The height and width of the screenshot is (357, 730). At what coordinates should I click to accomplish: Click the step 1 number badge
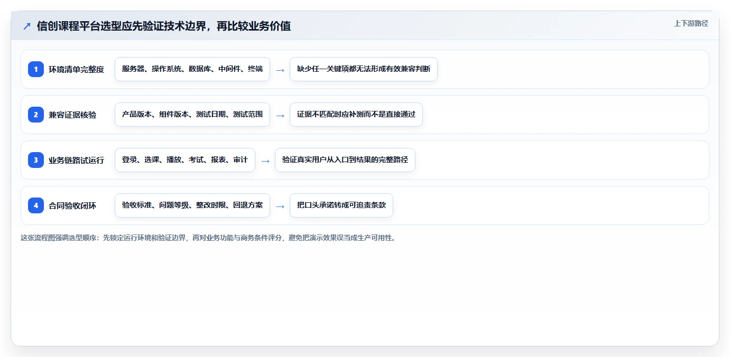pos(36,69)
